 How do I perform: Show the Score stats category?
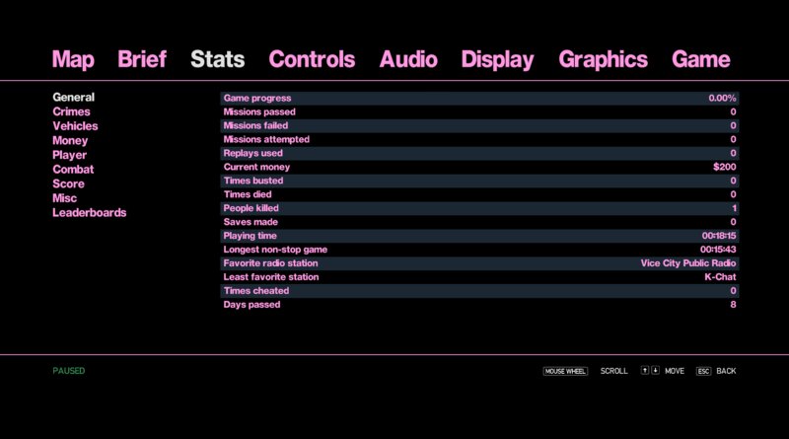[68, 183]
